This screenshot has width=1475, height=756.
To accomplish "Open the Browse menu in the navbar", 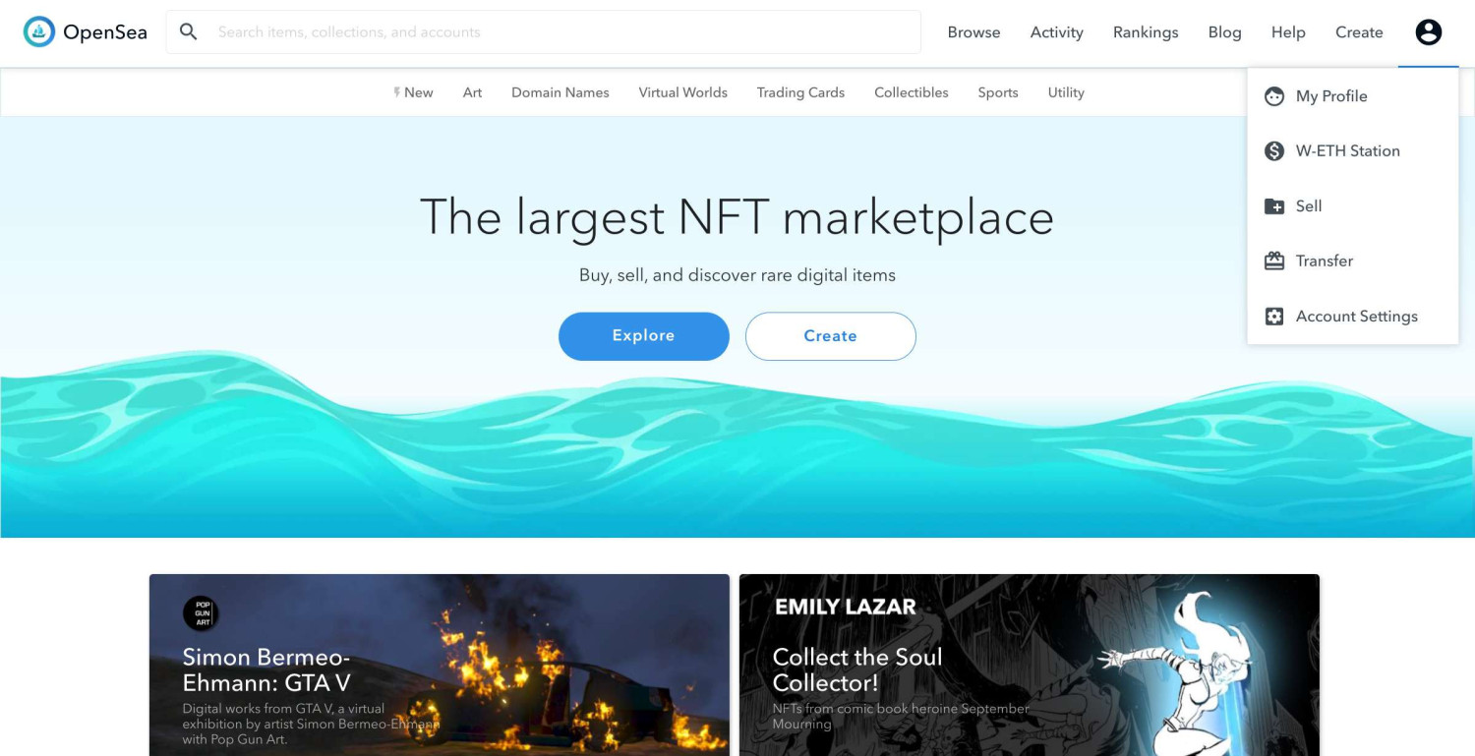I will click(x=973, y=32).
